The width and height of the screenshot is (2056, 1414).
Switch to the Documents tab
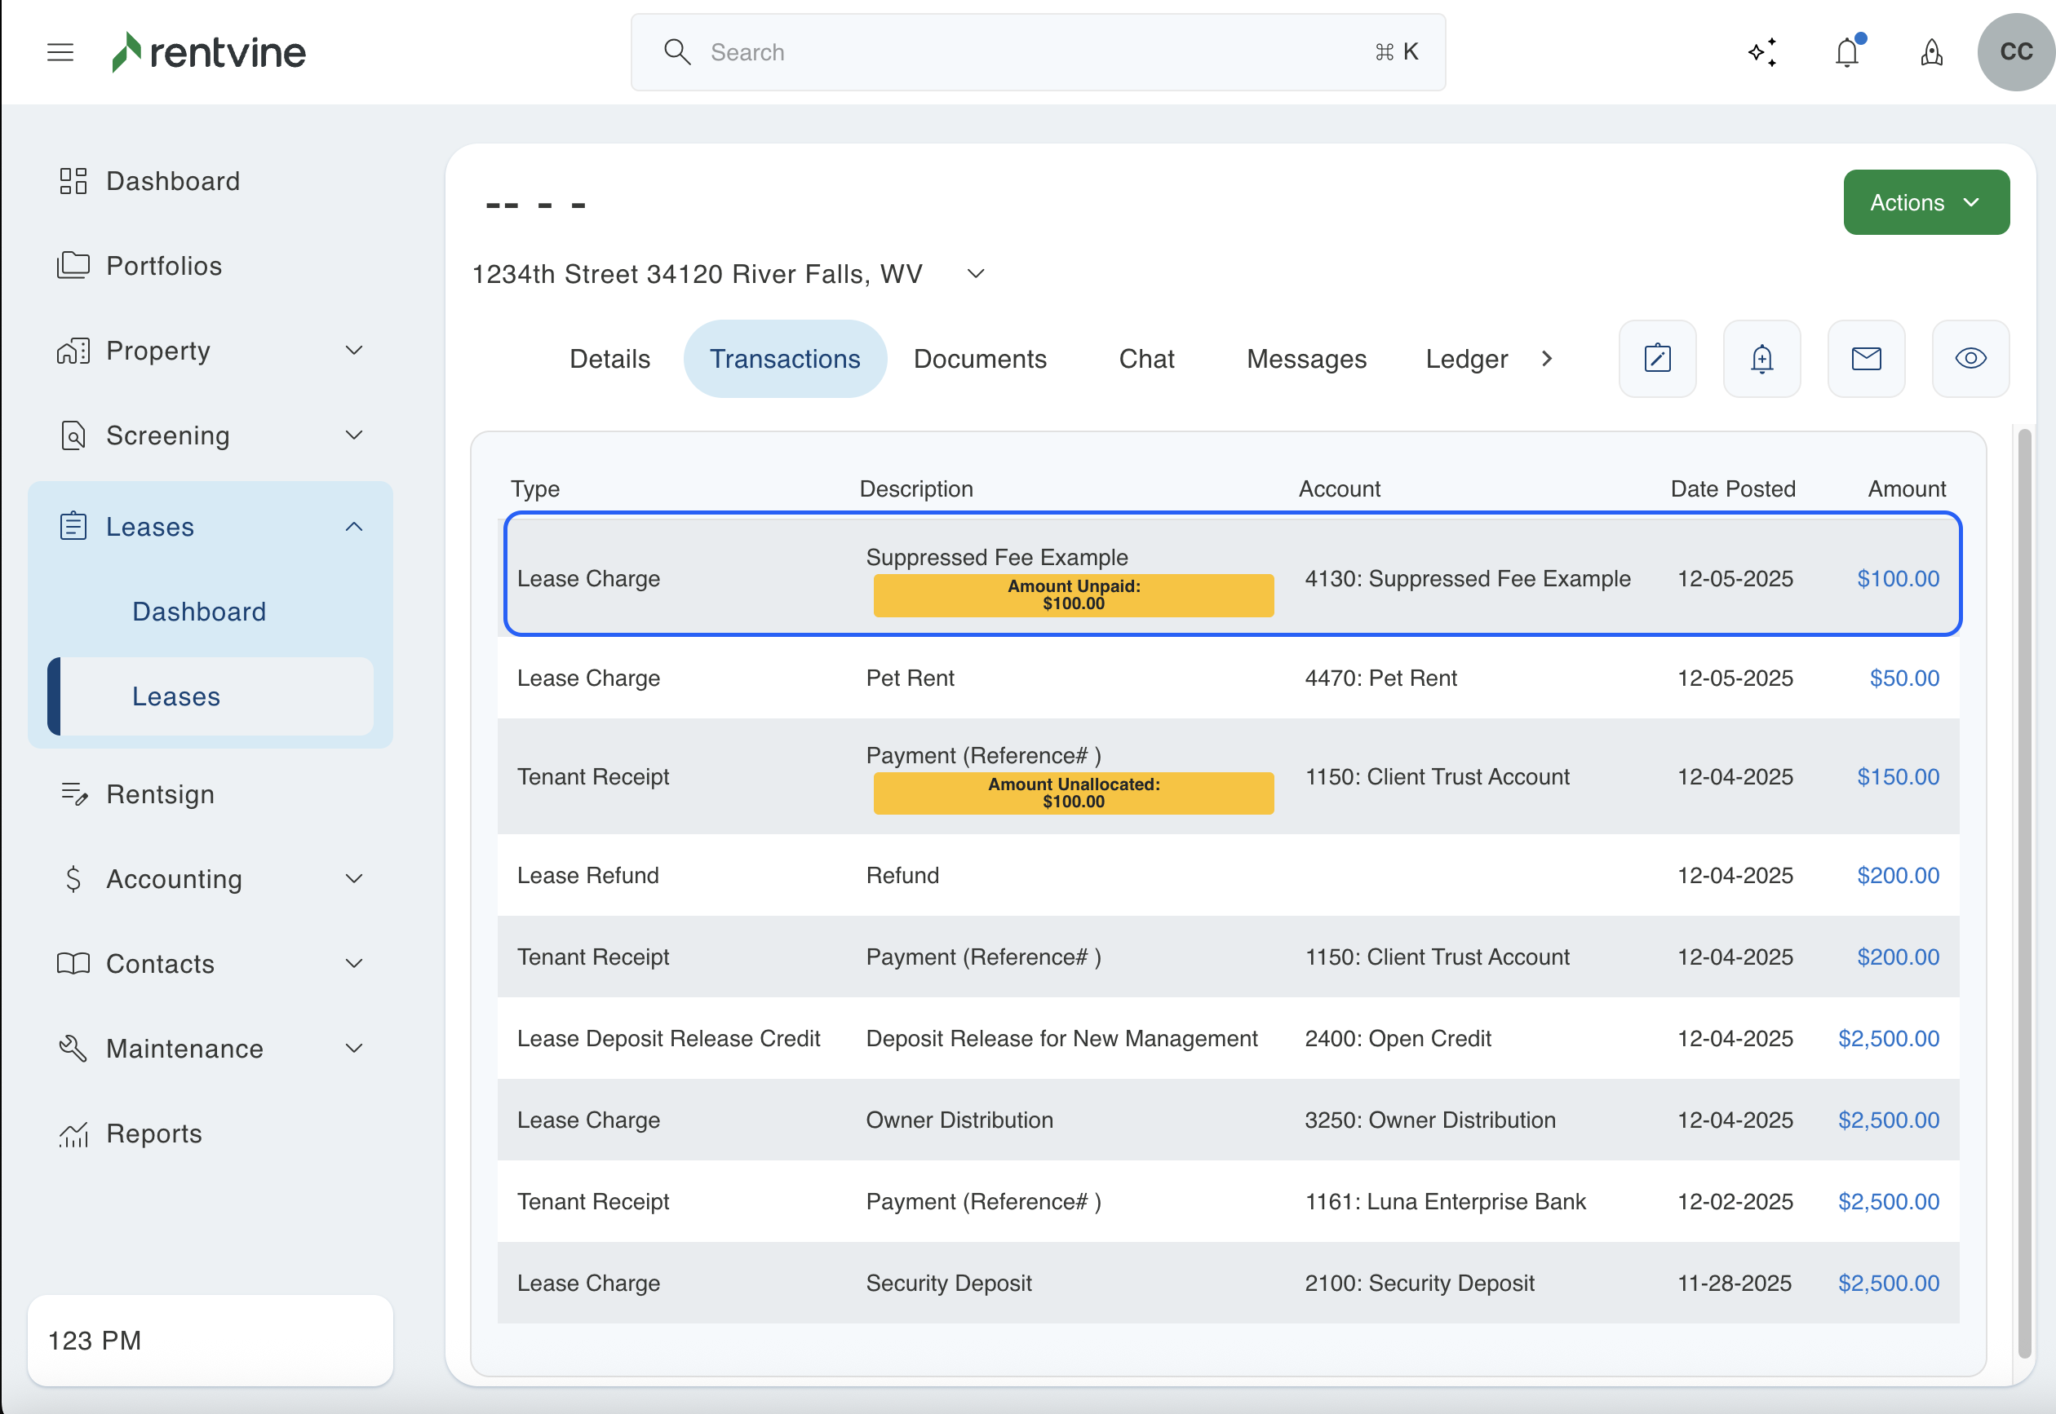(979, 359)
